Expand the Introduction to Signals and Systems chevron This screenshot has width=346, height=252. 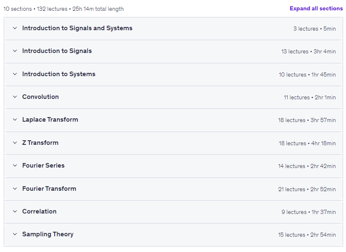tap(15, 28)
